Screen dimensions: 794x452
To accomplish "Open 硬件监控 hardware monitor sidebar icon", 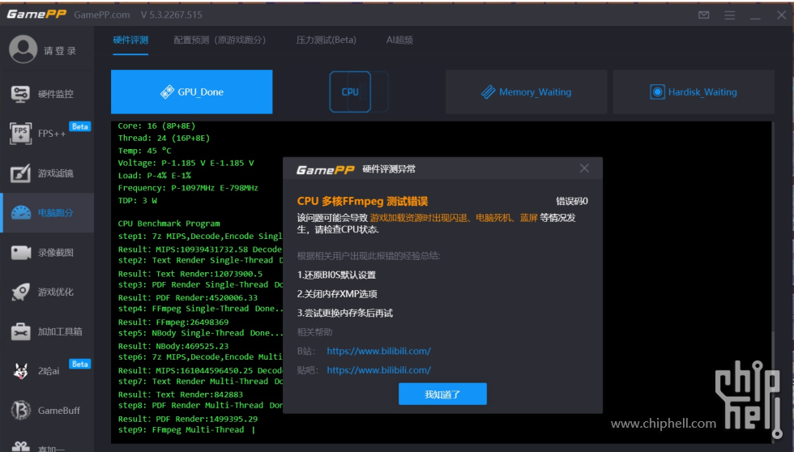I will (20, 94).
